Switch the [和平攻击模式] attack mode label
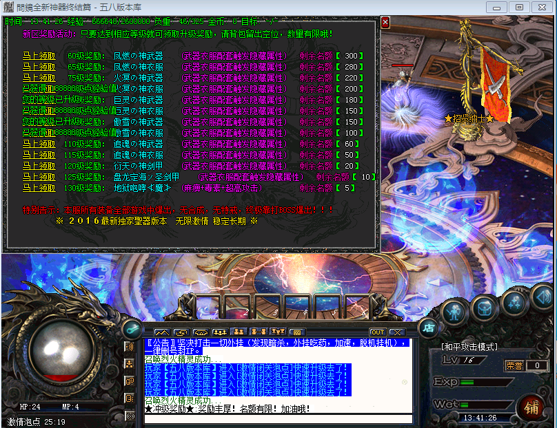This screenshot has height=428, width=557. point(469,347)
